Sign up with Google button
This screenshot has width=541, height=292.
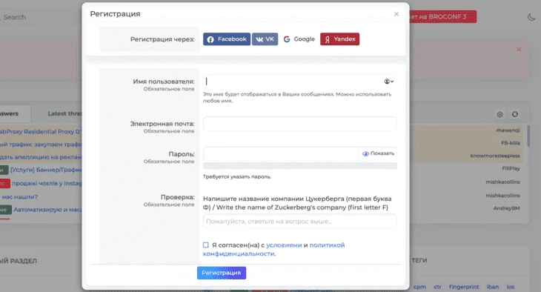299,39
